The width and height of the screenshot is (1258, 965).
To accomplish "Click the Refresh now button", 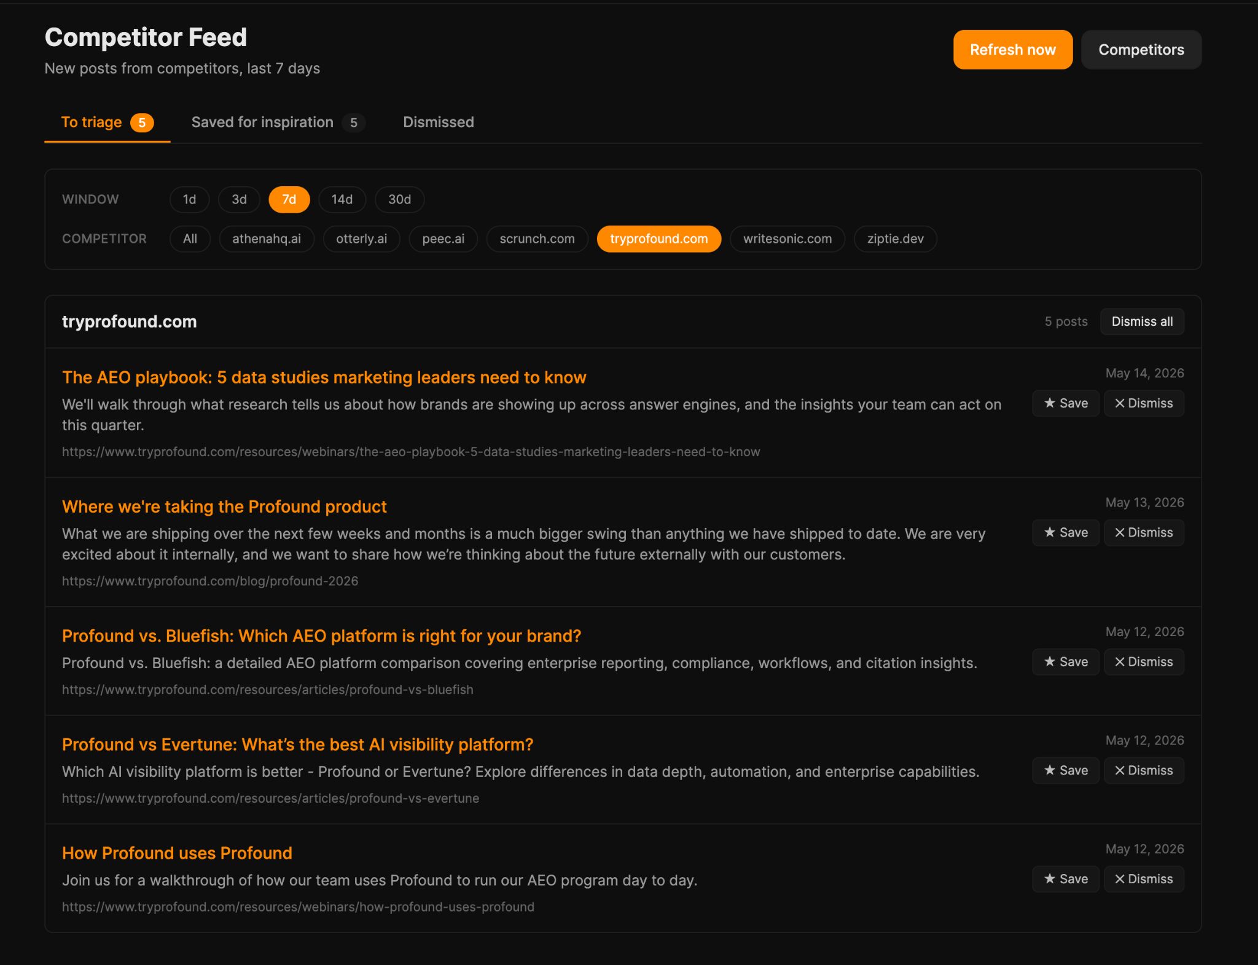I will (1012, 50).
